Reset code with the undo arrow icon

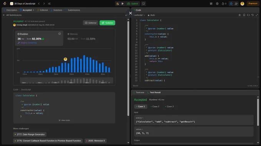(x=253, y=15)
